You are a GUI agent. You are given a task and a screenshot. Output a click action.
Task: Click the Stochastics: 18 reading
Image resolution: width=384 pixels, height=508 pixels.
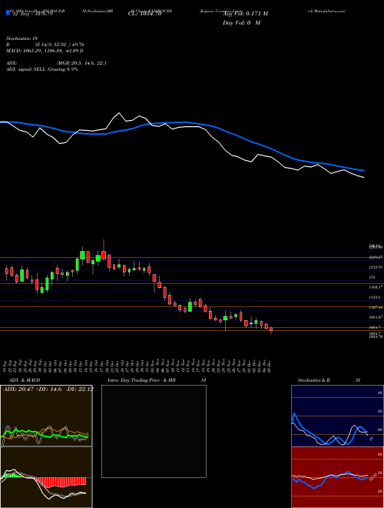[x=22, y=38]
